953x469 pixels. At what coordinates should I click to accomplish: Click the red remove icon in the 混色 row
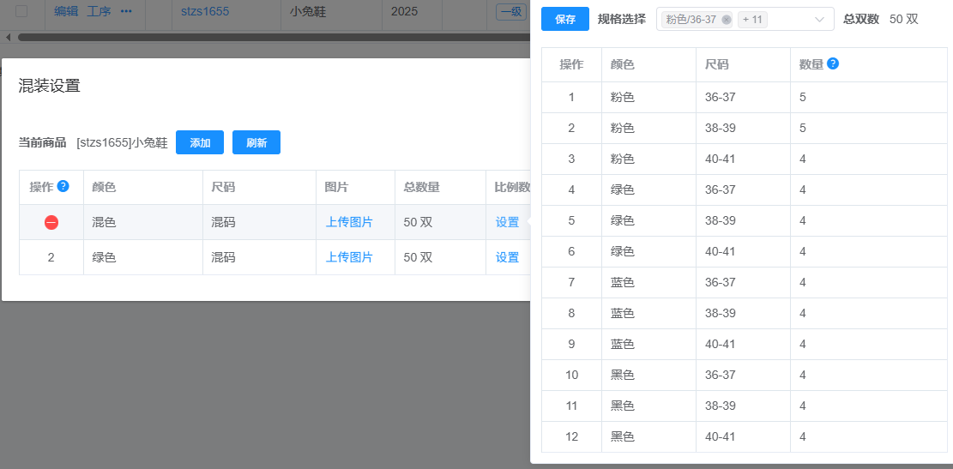51,222
